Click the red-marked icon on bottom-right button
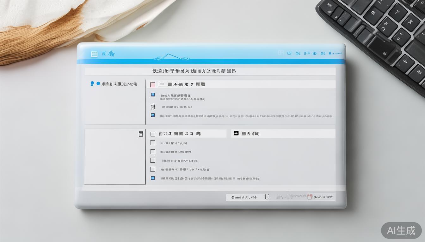425x242 pixels. [x=310, y=197]
